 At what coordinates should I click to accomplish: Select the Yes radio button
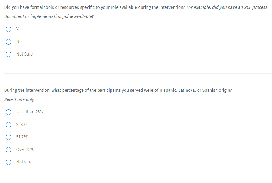(9, 29)
